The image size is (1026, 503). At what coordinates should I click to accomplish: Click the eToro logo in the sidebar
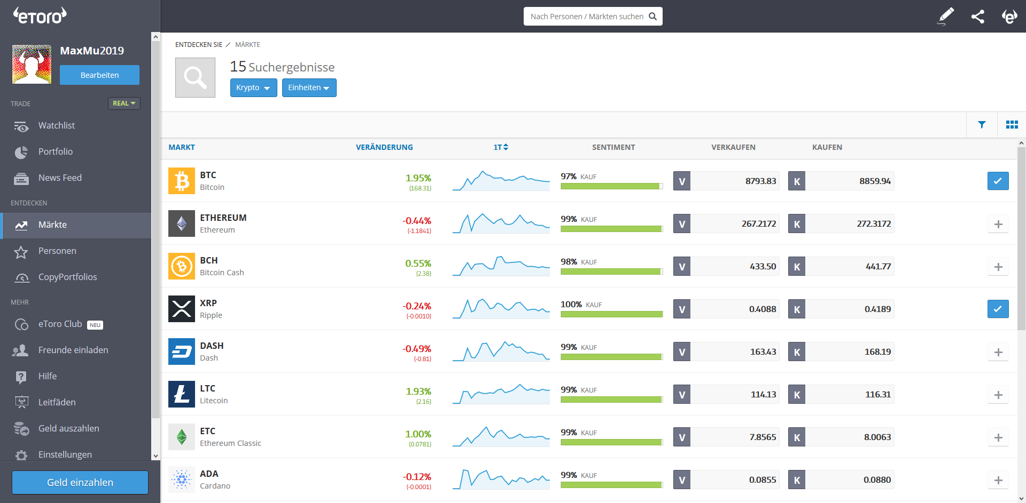click(x=40, y=15)
